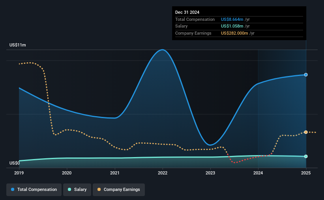The width and height of the screenshot is (324, 200).
Task: Click the US$8.664m total compensation value
Action: click(232, 19)
